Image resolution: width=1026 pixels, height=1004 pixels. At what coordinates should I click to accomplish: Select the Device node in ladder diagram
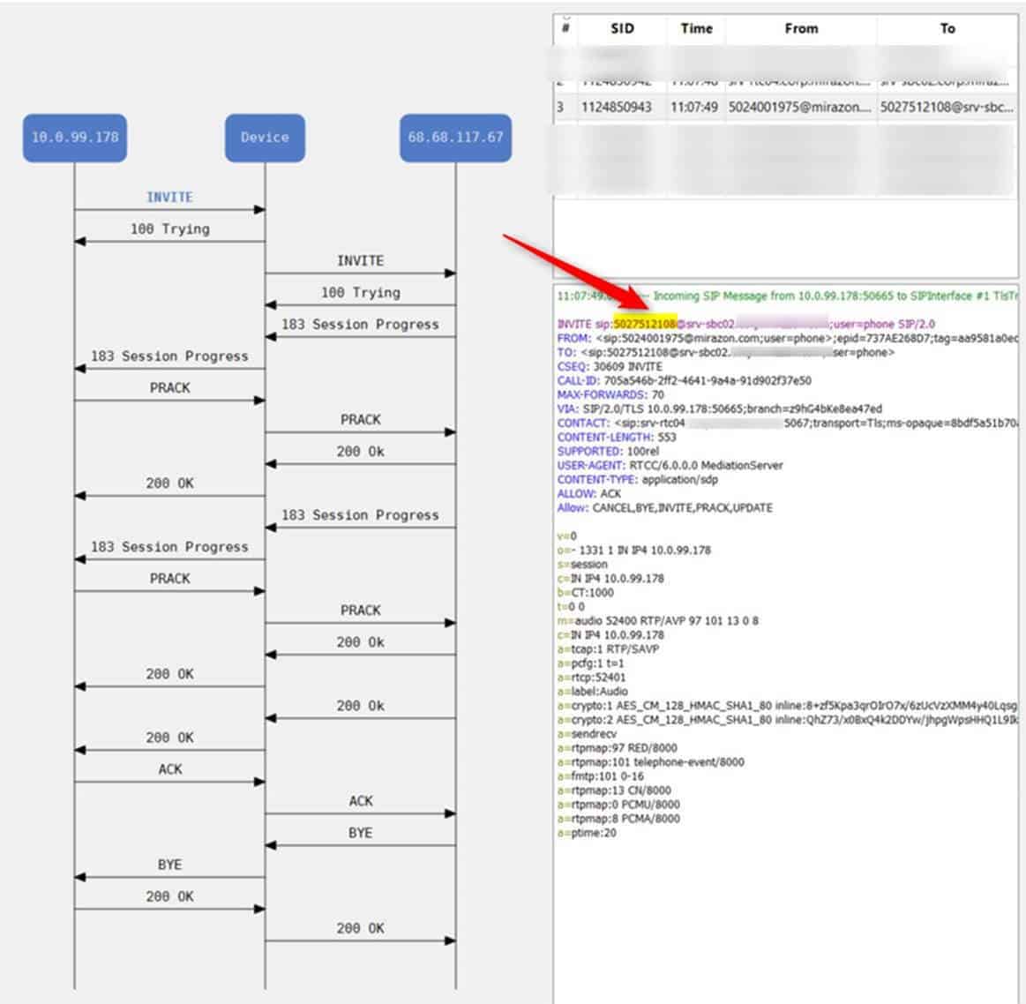[x=265, y=138]
